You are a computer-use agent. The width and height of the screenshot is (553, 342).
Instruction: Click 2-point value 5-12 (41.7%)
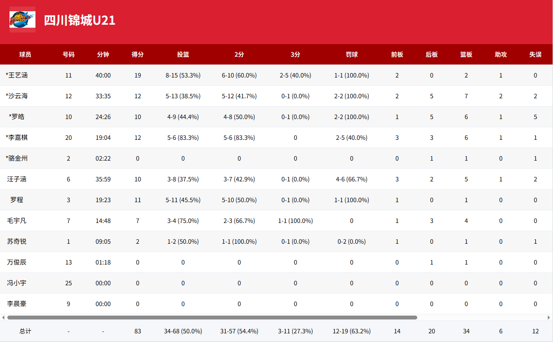click(x=239, y=96)
